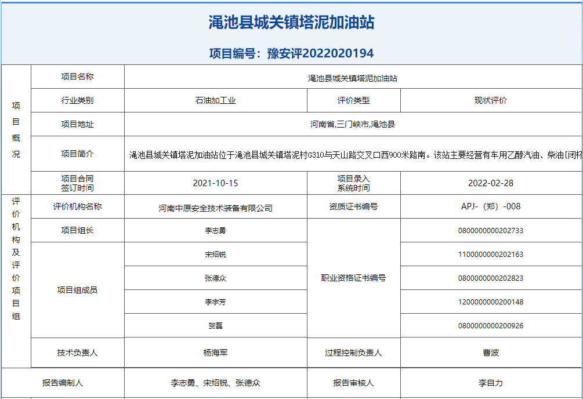
Task: Select the 技术负责人 label
Action: click(77, 353)
